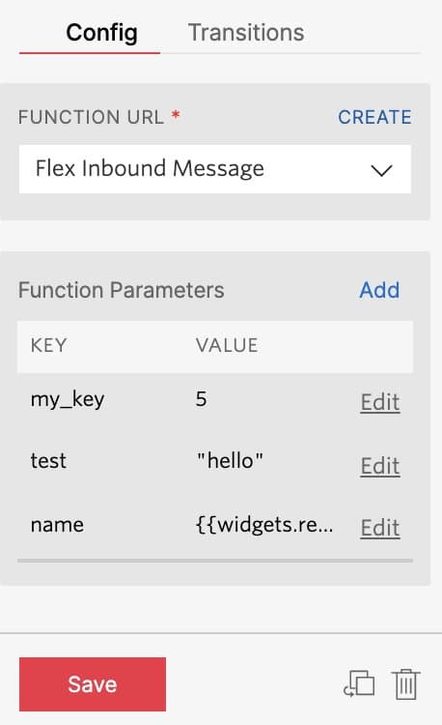This screenshot has width=442, height=725.
Task: Open the Flex Inbound Message selector
Action: 215,169
